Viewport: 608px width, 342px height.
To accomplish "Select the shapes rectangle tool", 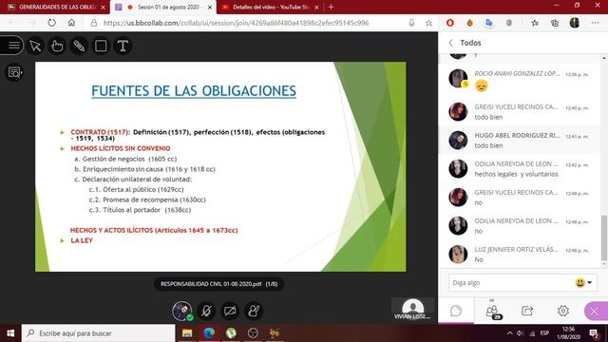I will click(101, 46).
